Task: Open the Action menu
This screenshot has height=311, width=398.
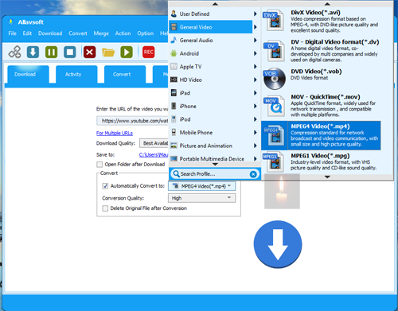Action: [123, 33]
